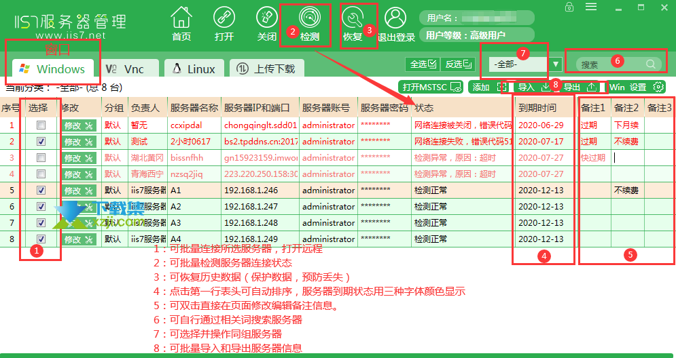Click 修改 button for A1 row

pyautogui.click(x=79, y=191)
